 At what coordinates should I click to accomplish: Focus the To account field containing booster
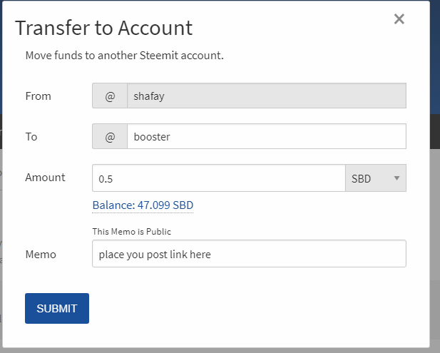(266, 137)
